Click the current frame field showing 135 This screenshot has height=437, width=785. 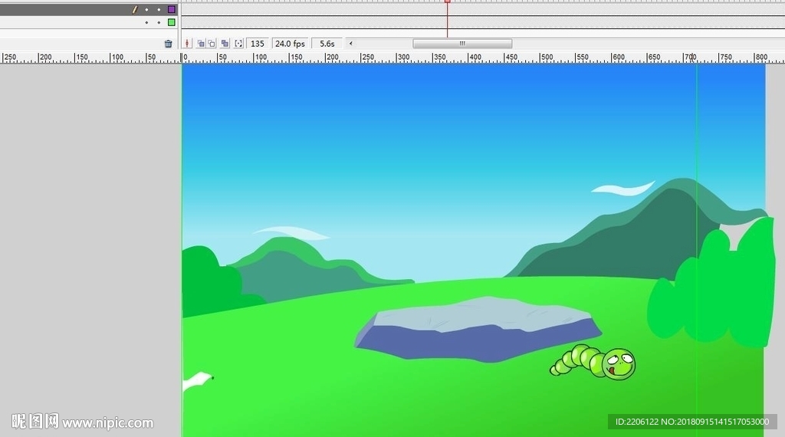coord(258,44)
